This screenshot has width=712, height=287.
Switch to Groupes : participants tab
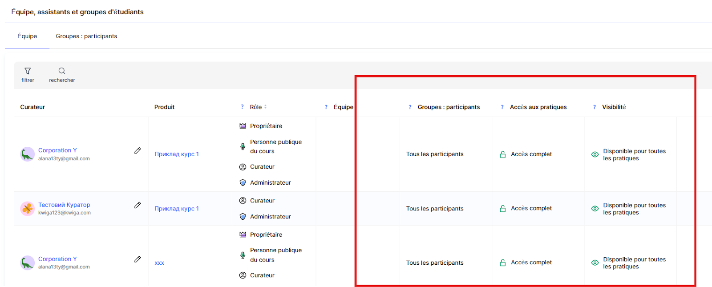pos(86,36)
